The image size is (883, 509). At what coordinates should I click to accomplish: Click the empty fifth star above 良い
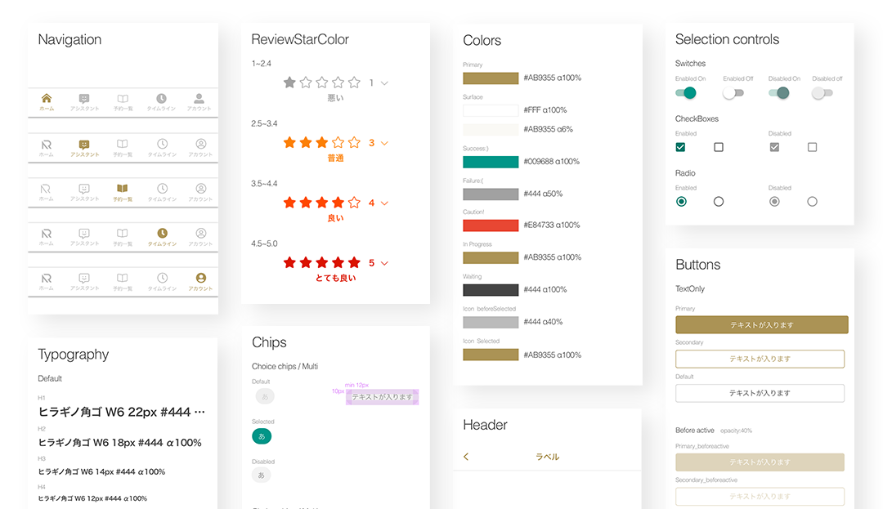pos(354,203)
